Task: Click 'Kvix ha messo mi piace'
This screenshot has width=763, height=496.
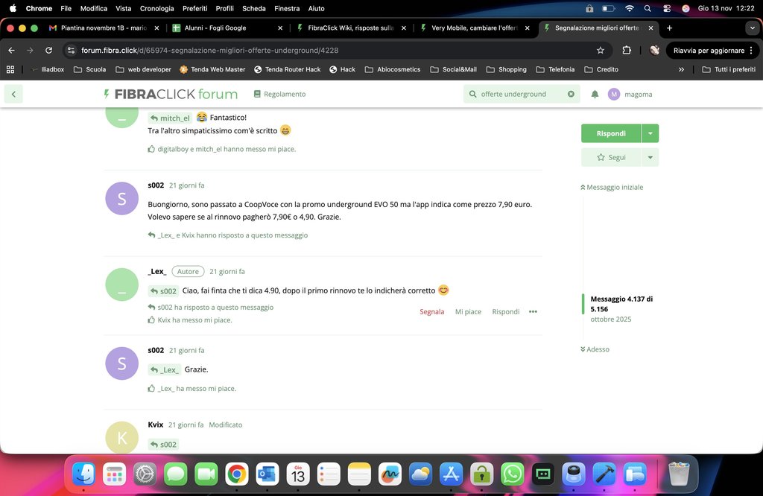Action: point(190,320)
